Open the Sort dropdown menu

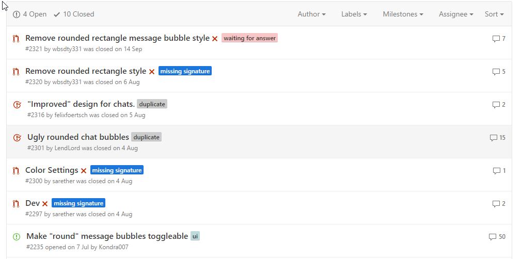point(494,14)
